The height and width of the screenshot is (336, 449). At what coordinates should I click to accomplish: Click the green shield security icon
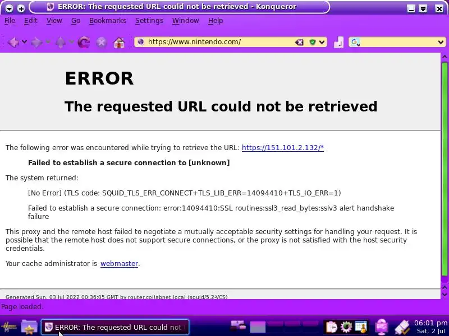[313, 43]
